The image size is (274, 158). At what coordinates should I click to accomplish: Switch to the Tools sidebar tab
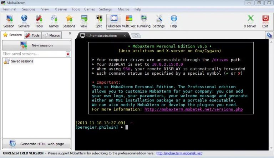(33, 35)
